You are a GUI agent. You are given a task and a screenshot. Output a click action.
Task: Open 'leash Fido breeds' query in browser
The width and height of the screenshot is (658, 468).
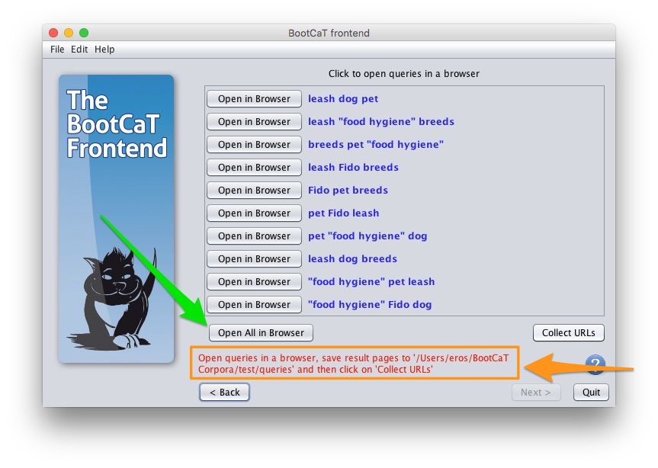tap(254, 168)
